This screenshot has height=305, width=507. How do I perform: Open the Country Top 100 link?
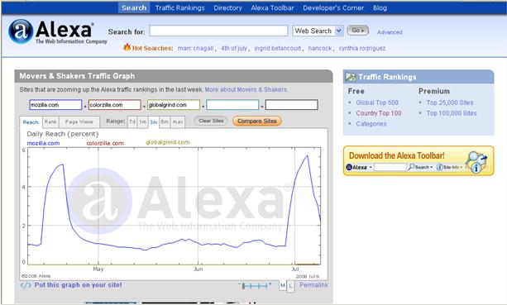379,113
